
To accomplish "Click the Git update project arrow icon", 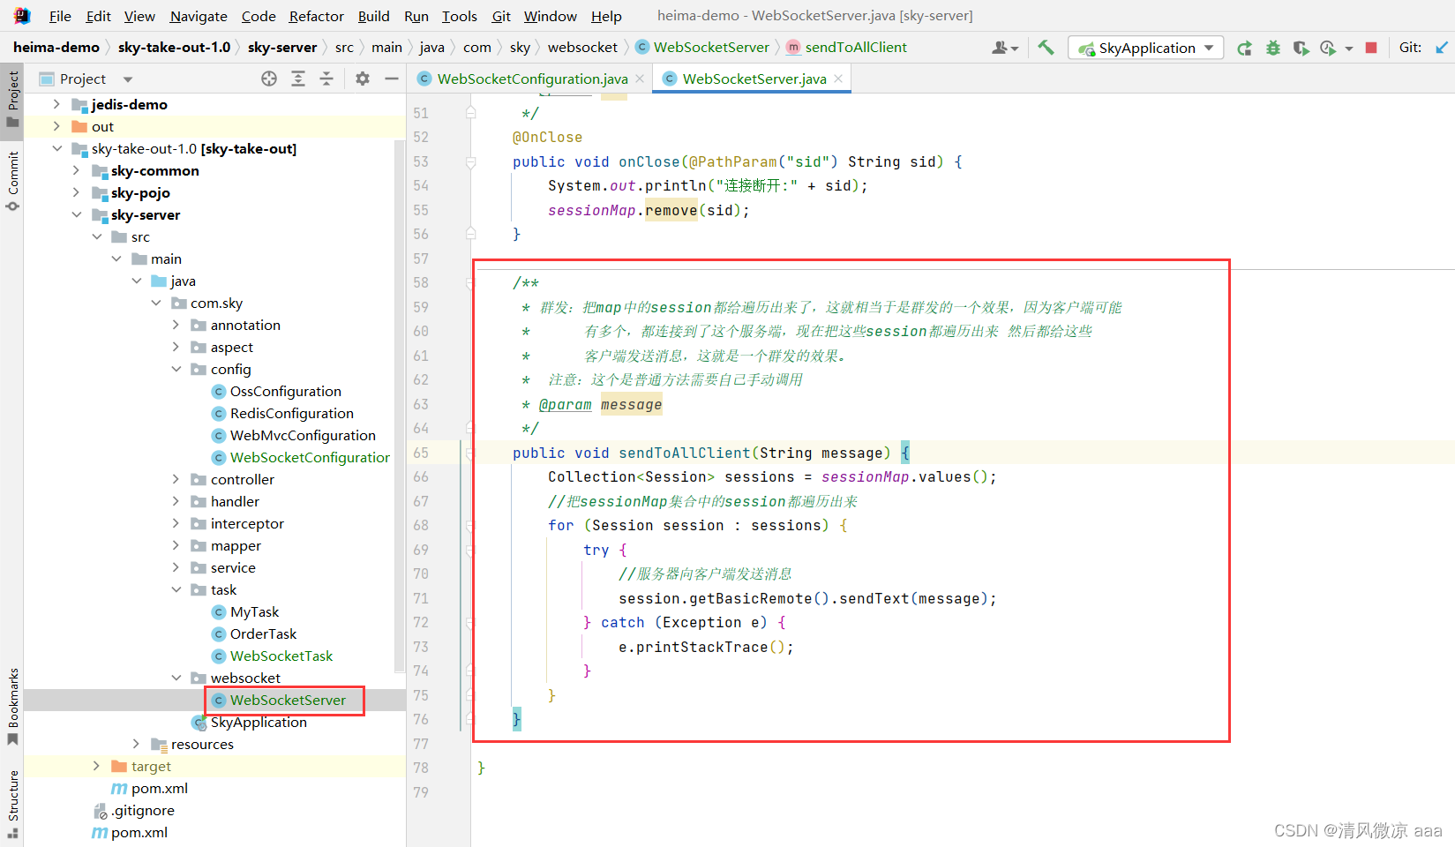I will [1441, 48].
